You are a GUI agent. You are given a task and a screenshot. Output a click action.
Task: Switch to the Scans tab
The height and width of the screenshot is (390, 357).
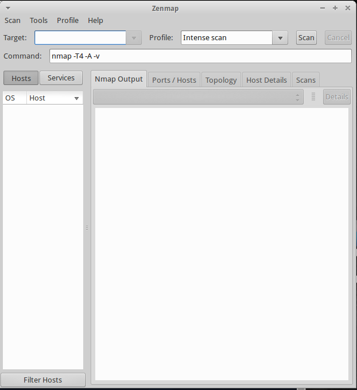[306, 80]
